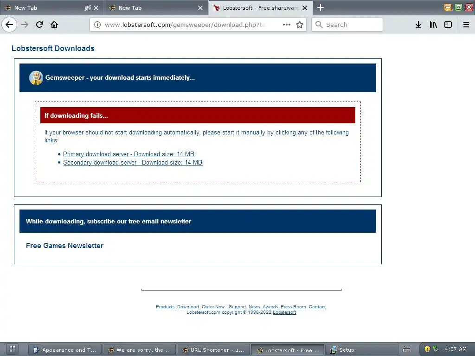
Task: Open a new tab with plus button
Action: pyautogui.click(x=320, y=7)
